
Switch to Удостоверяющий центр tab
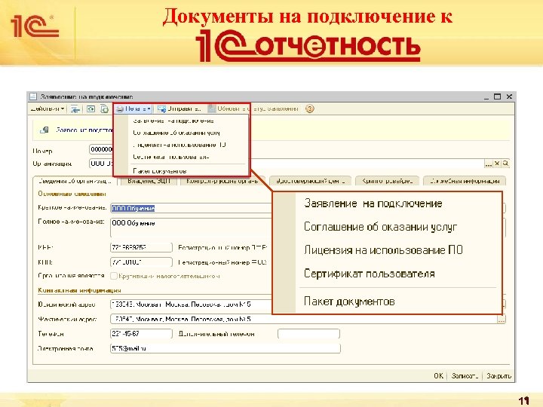pos(311,181)
